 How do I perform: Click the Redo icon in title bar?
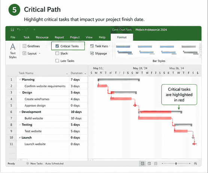pos(27,29)
